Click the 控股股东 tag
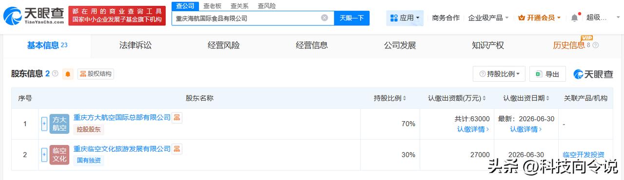 88,129
